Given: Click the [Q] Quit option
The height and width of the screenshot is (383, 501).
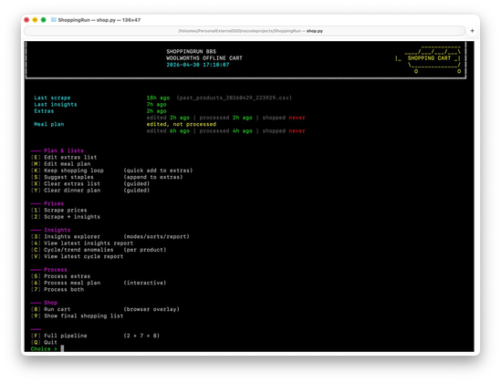Looking at the screenshot, I should [44, 343].
